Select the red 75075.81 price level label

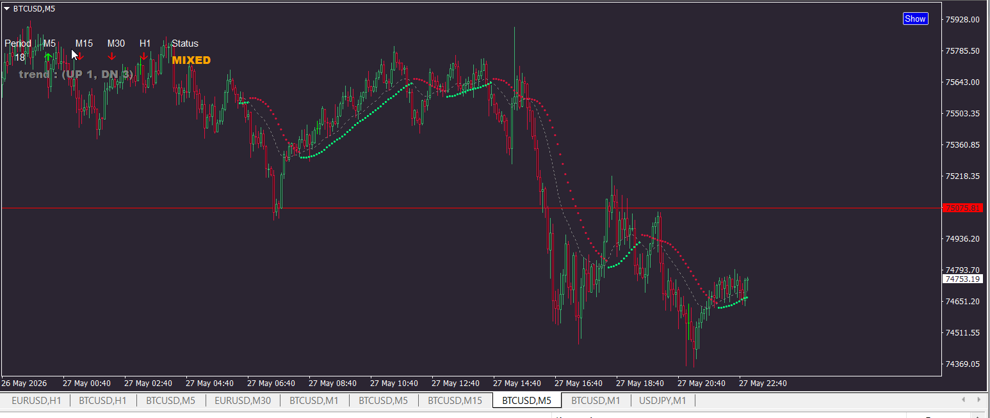click(x=962, y=208)
